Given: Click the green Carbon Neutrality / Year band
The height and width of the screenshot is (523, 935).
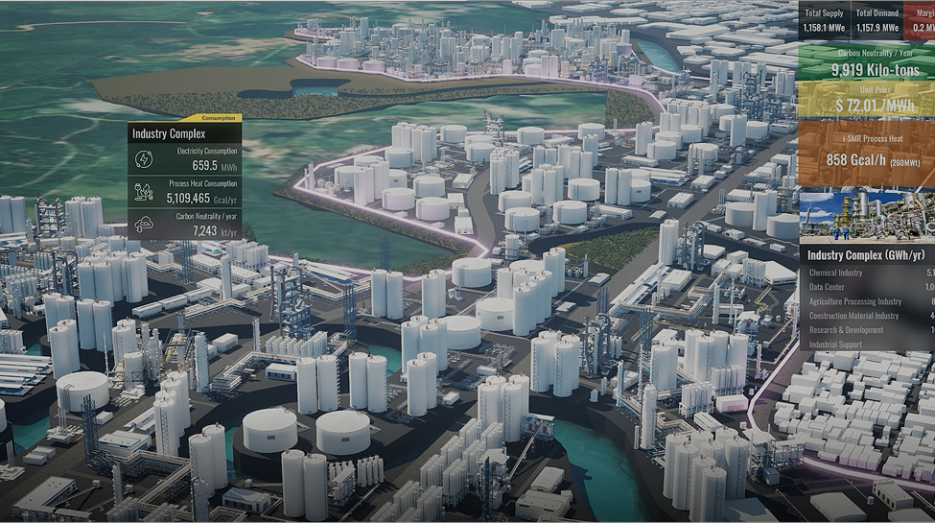Looking at the screenshot, I should point(866,63).
